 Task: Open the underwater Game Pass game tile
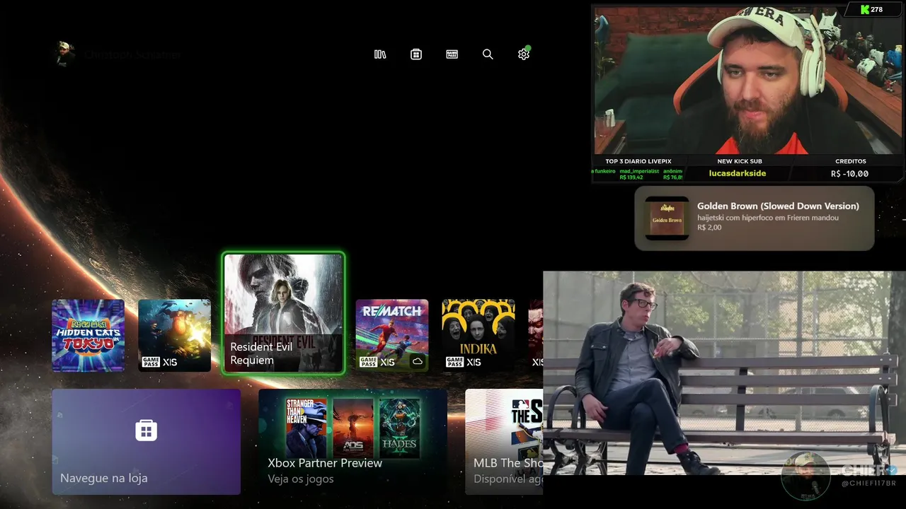click(174, 335)
